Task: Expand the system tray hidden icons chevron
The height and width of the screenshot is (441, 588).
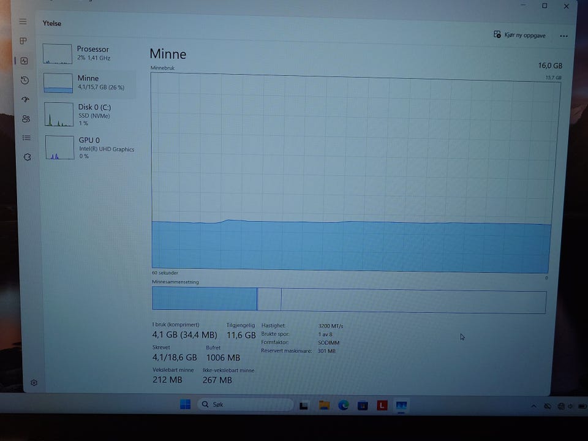Action: click(x=533, y=406)
